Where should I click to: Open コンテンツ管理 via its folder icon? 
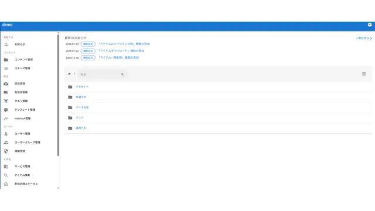[x=6, y=60]
